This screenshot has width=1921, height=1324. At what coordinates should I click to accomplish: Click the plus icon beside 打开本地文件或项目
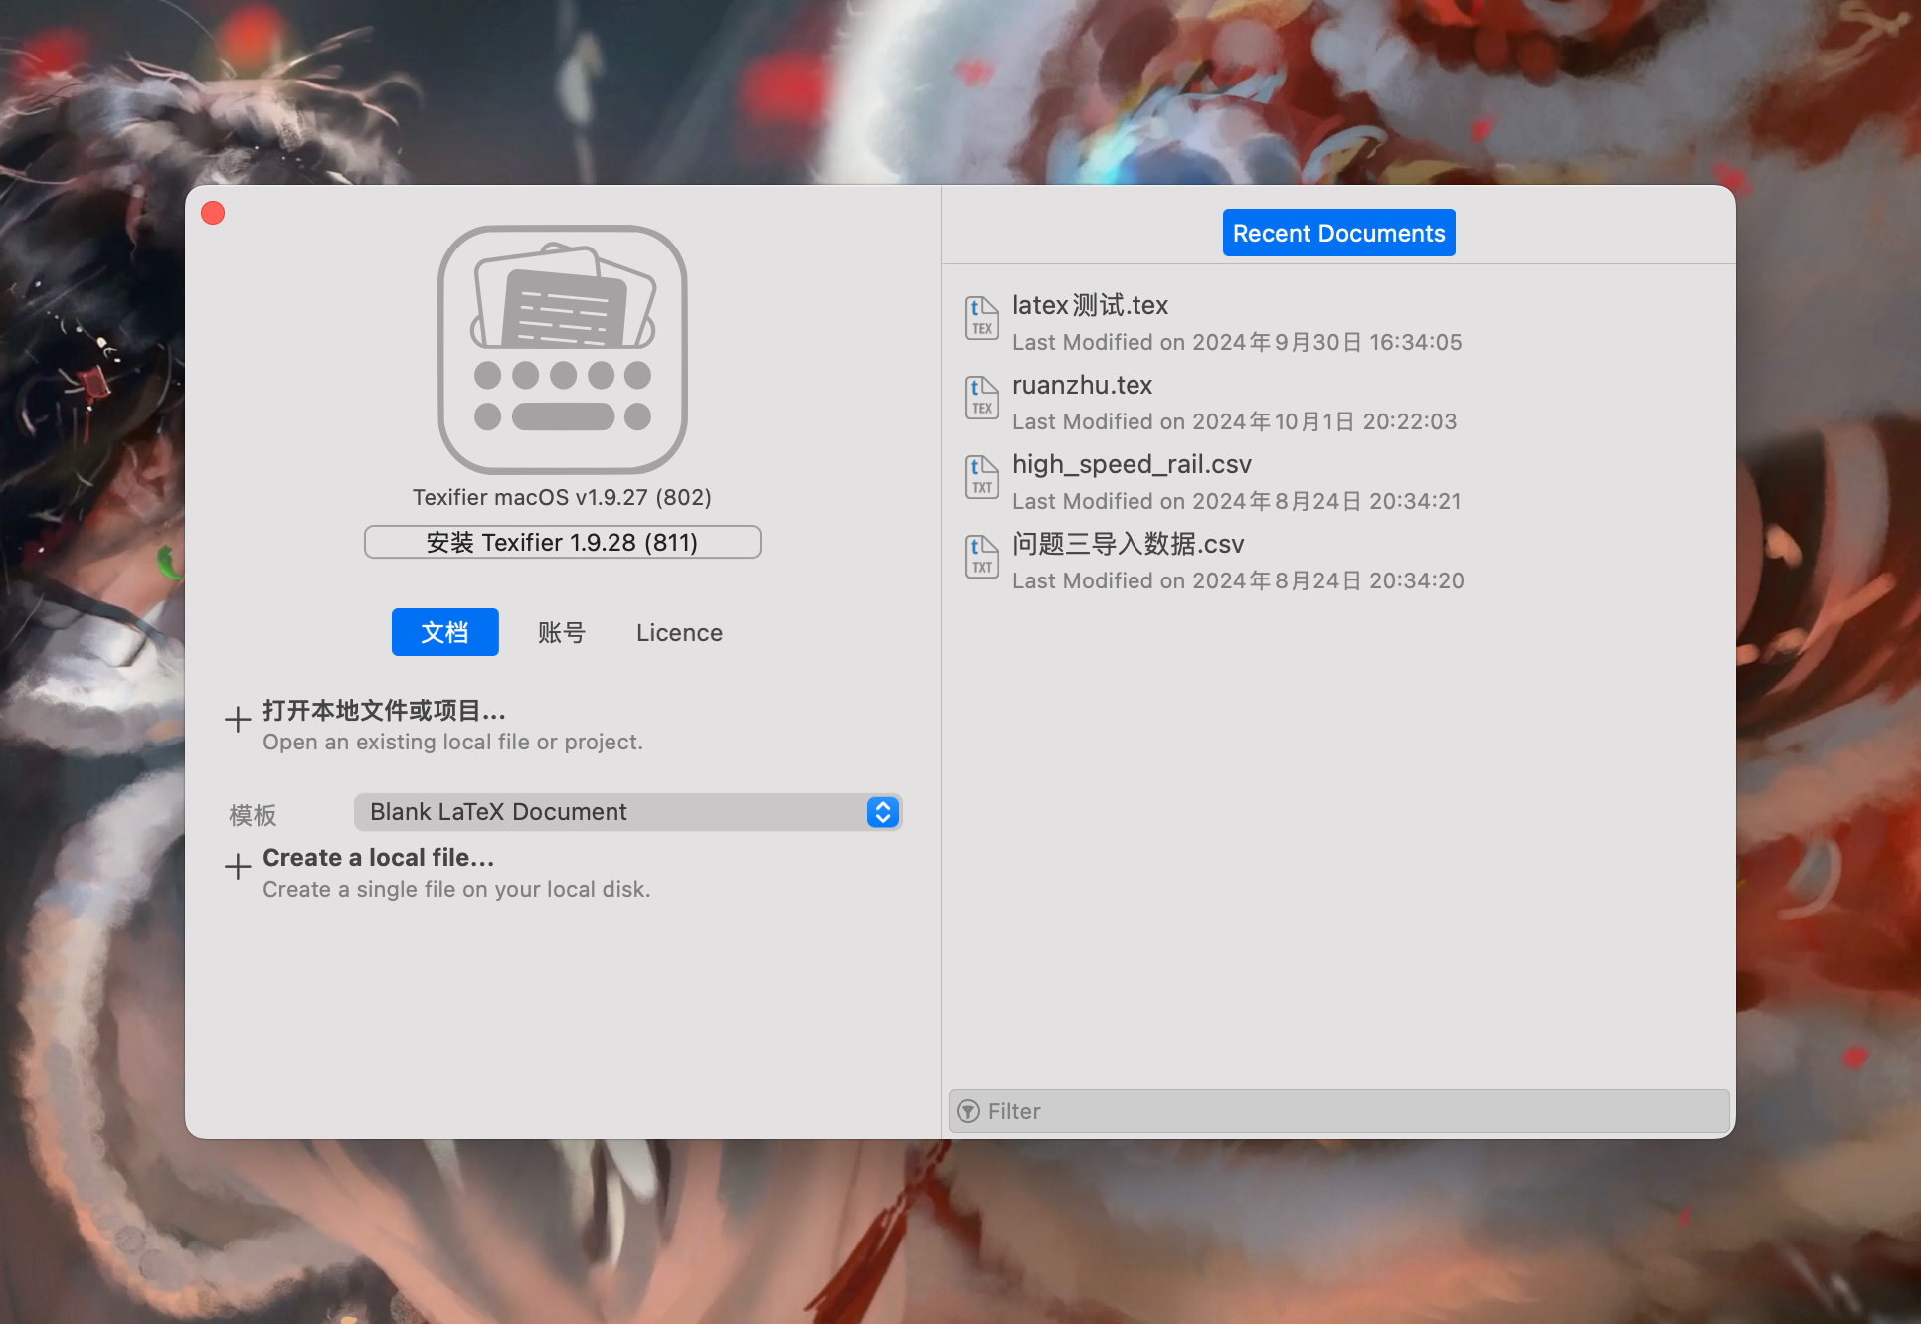click(x=238, y=720)
